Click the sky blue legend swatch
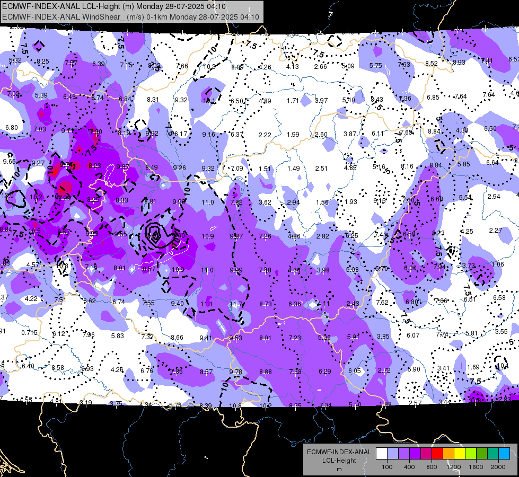The height and width of the screenshot is (477, 519). (x=504, y=454)
